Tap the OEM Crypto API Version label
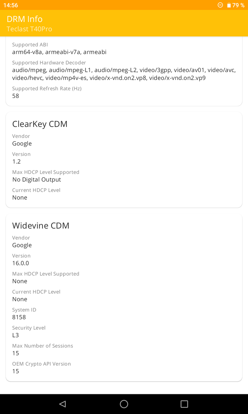 pos(41,364)
